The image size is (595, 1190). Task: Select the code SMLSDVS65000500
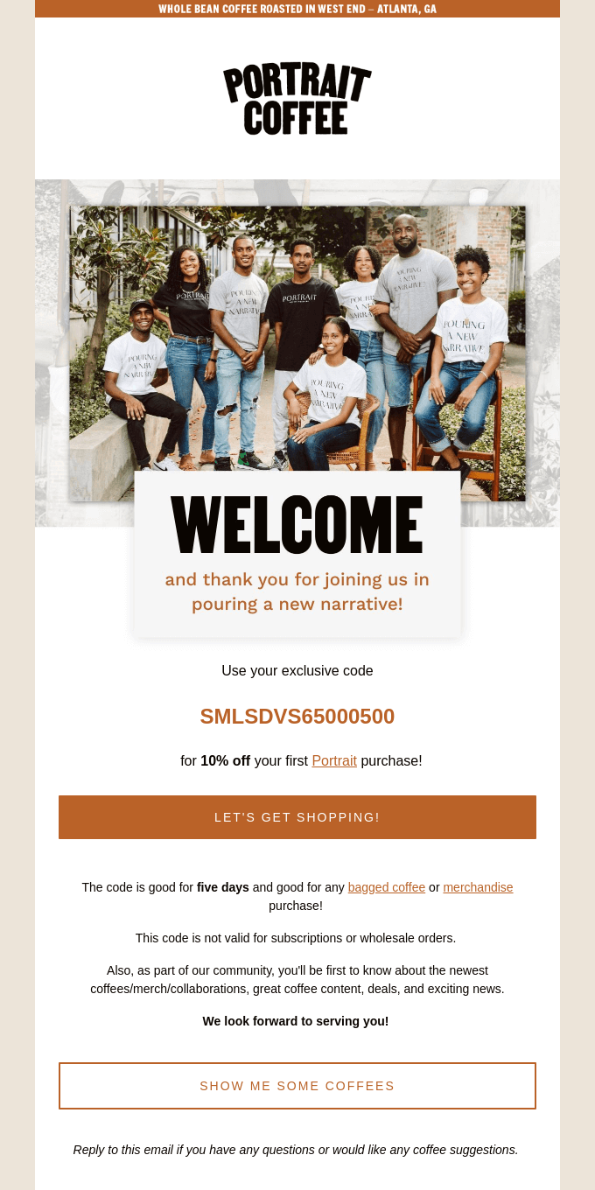[297, 716]
